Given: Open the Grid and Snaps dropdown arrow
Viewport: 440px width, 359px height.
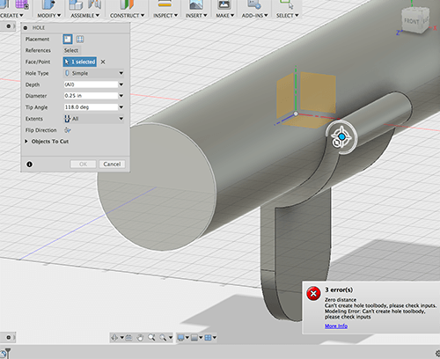Looking at the screenshot, I should click(x=201, y=338).
